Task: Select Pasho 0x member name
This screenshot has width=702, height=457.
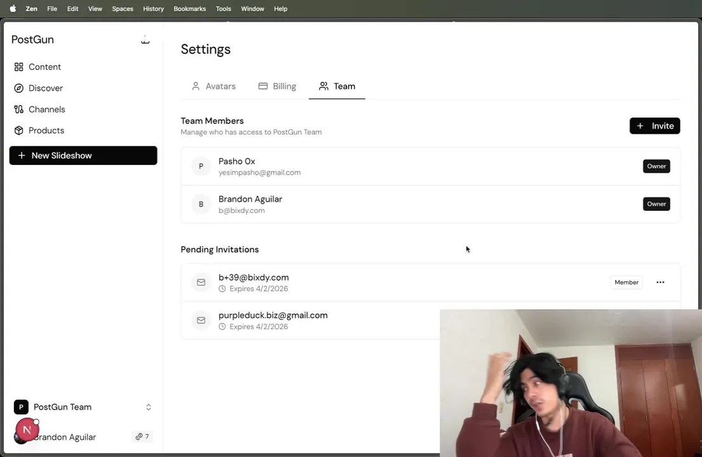Action: [237, 161]
